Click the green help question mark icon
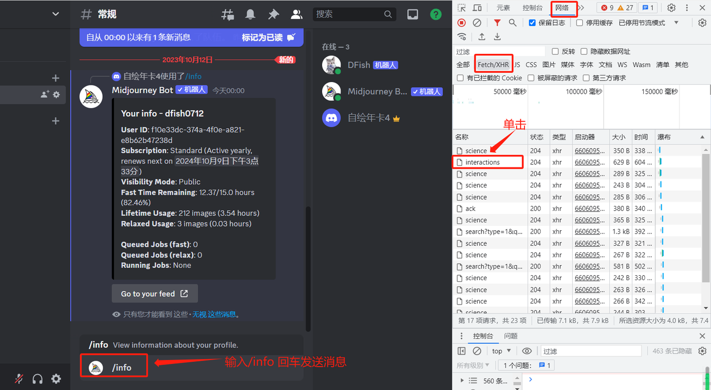The height and width of the screenshot is (390, 711). click(x=436, y=15)
